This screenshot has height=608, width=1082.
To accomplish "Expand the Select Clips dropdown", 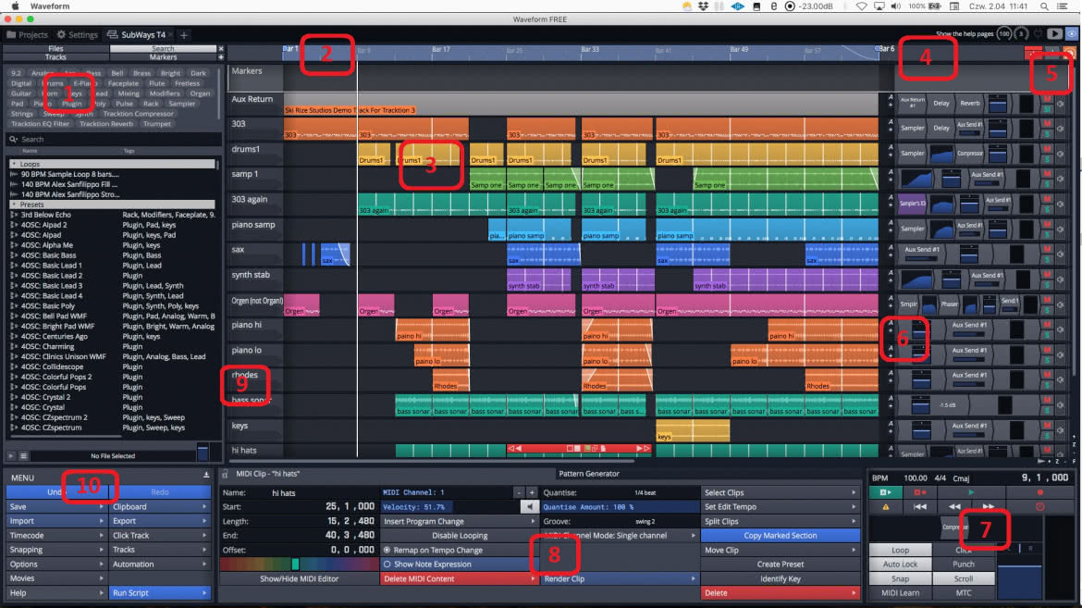I will click(x=781, y=492).
